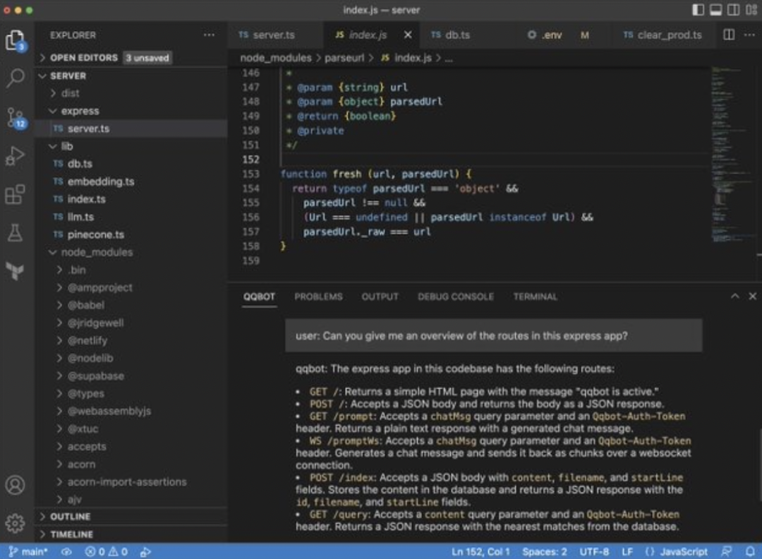Open the Manage gear settings icon
This screenshot has height=559, width=762.
pyautogui.click(x=16, y=523)
